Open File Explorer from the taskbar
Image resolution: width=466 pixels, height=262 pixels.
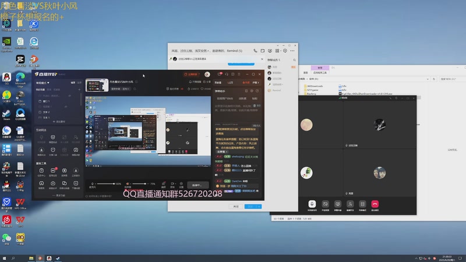point(31,259)
